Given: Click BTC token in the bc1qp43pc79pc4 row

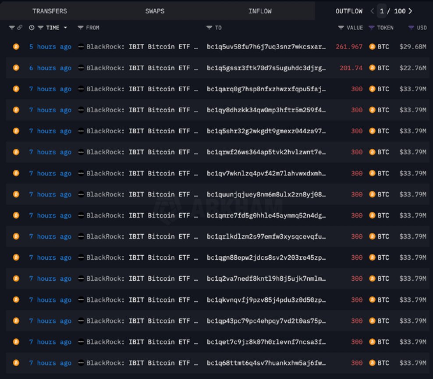Looking at the screenshot, I should pyautogui.click(x=379, y=321).
